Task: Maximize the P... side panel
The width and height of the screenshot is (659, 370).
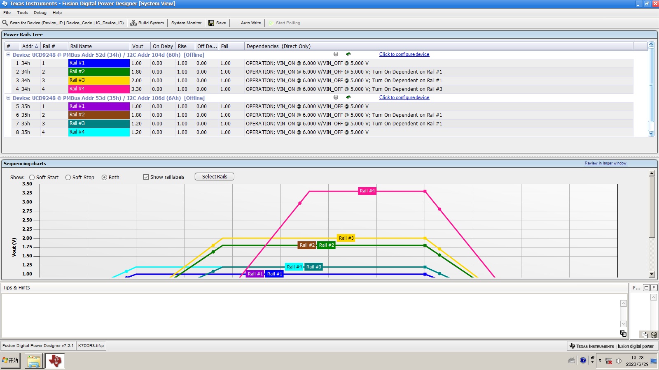Action: 647,288
